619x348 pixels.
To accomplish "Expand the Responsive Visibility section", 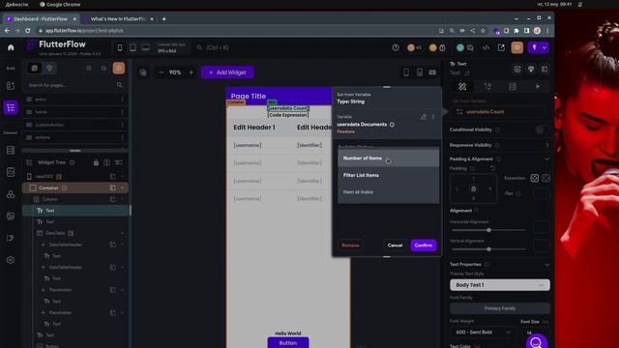I will 547,145.
